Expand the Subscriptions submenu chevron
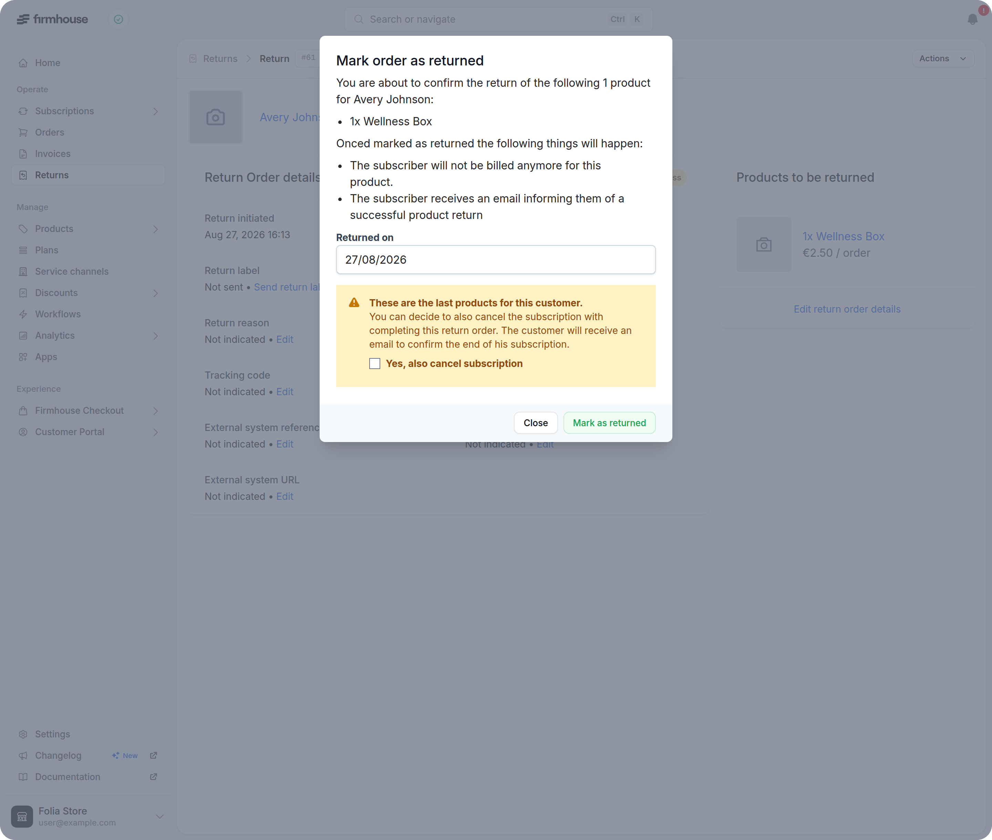 (x=155, y=111)
